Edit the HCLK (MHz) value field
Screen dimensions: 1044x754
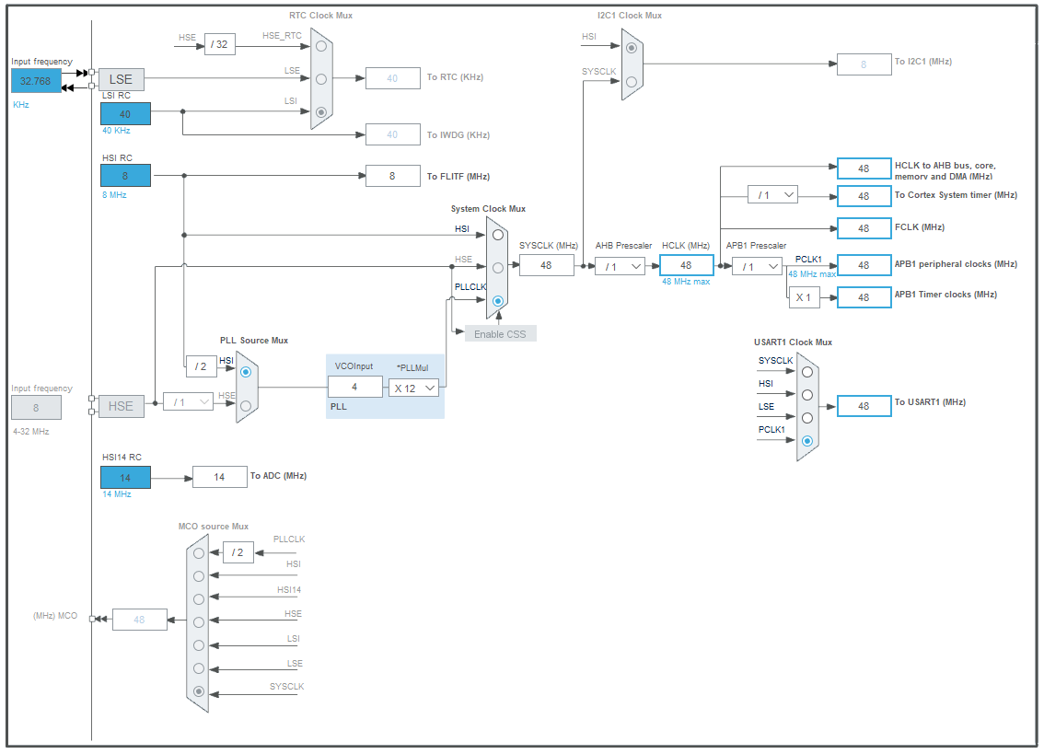pyautogui.click(x=687, y=265)
